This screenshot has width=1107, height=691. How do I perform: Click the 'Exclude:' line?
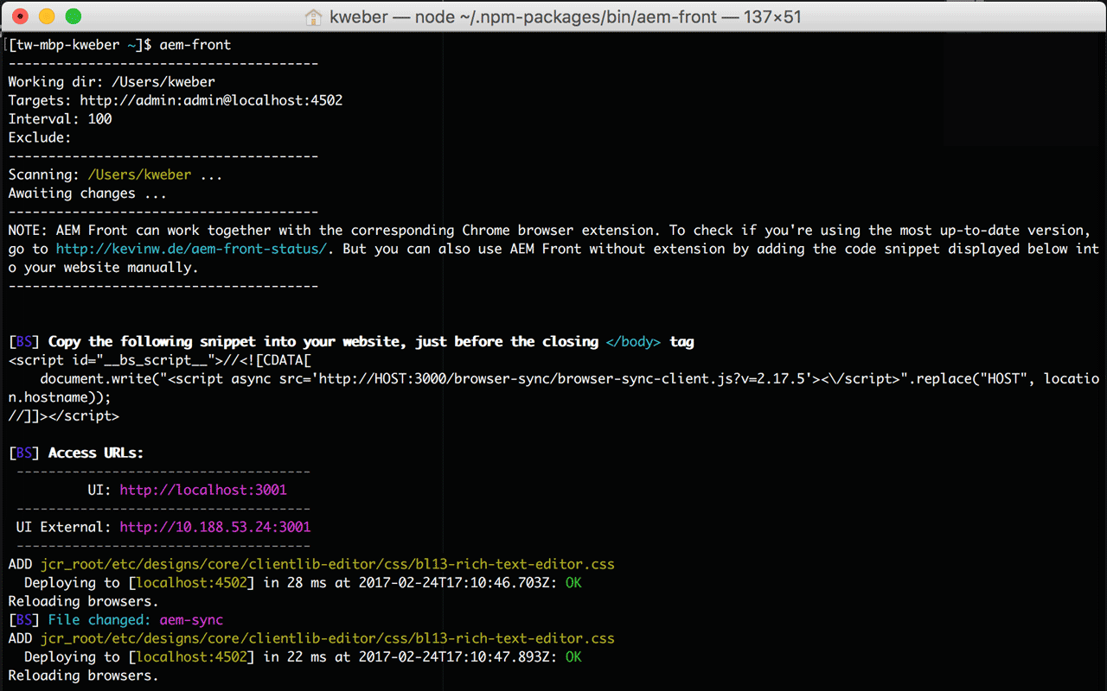tap(40, 137)
